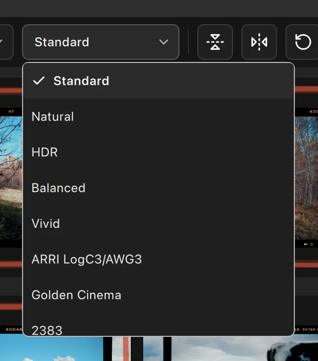Click the reset rotate arrow icon
The width and height of the screenshot is (318, 361).
pos(303,42)
